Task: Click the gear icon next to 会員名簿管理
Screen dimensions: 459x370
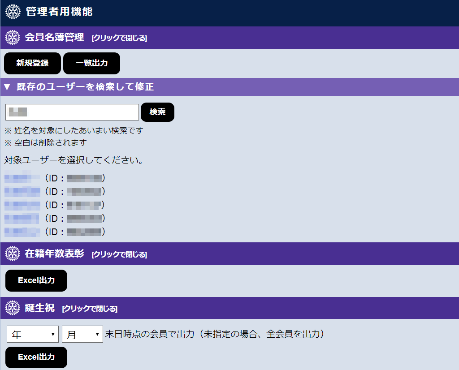Action: (13, 38)
